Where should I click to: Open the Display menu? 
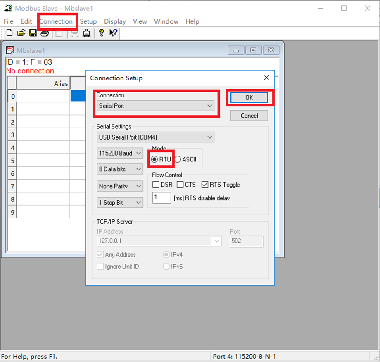tap(115, 21)
